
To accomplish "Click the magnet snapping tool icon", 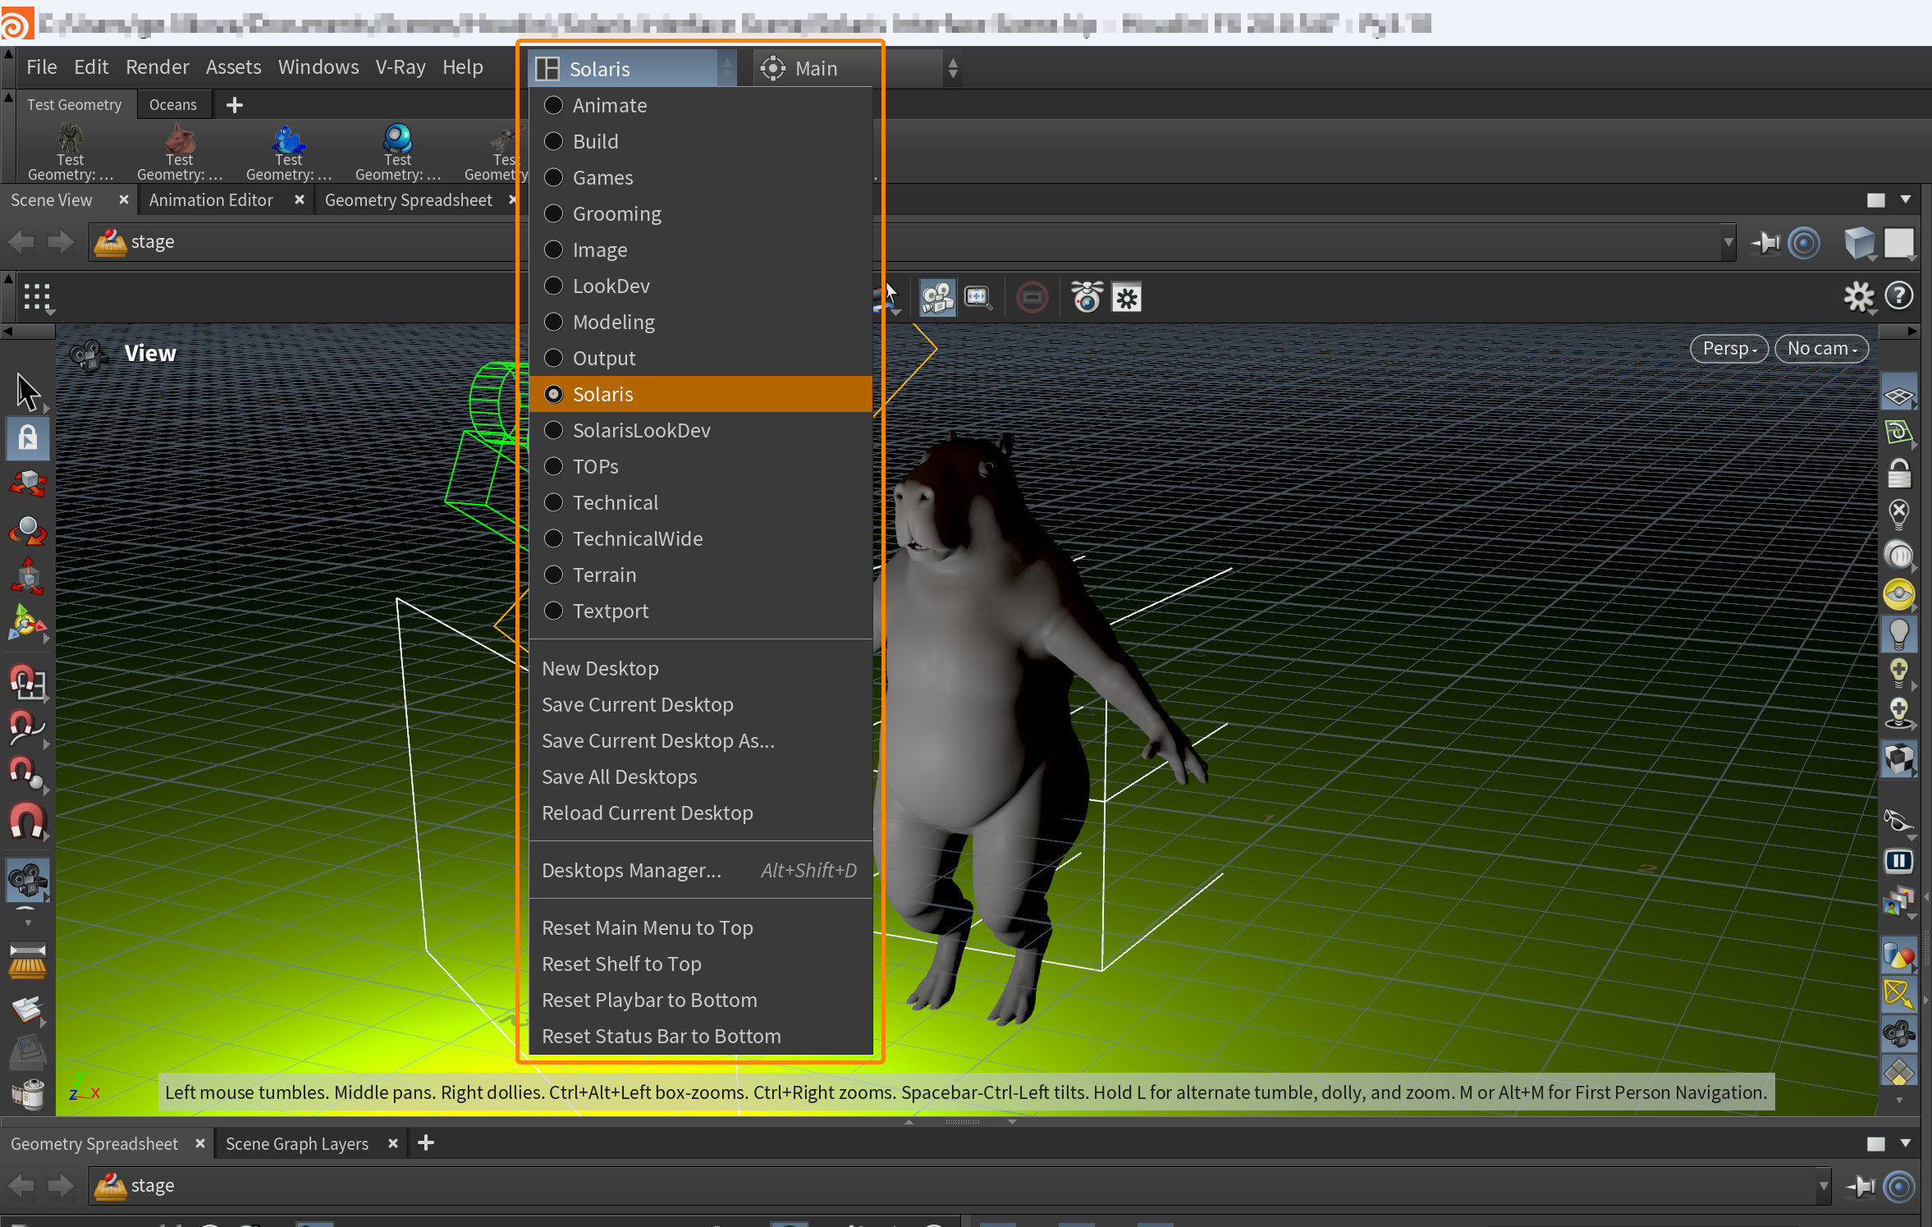I will (x=27, y=822).
